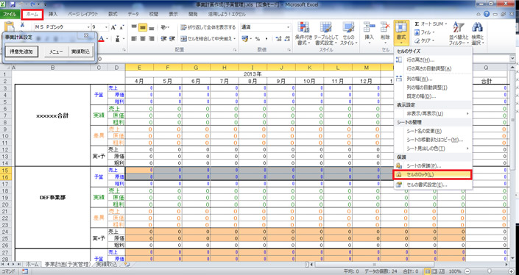Decrease the cell indent
This screenshot has width=519, height=275.
click(163, 39)
